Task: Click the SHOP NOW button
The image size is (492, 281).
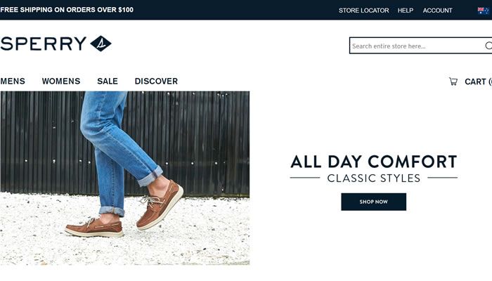Action: [x=374, y=202]
